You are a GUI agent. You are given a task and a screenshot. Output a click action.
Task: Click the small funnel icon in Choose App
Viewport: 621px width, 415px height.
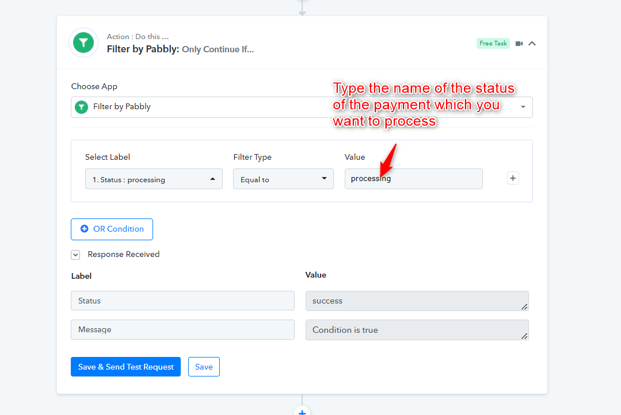click(x=82, y=107)
